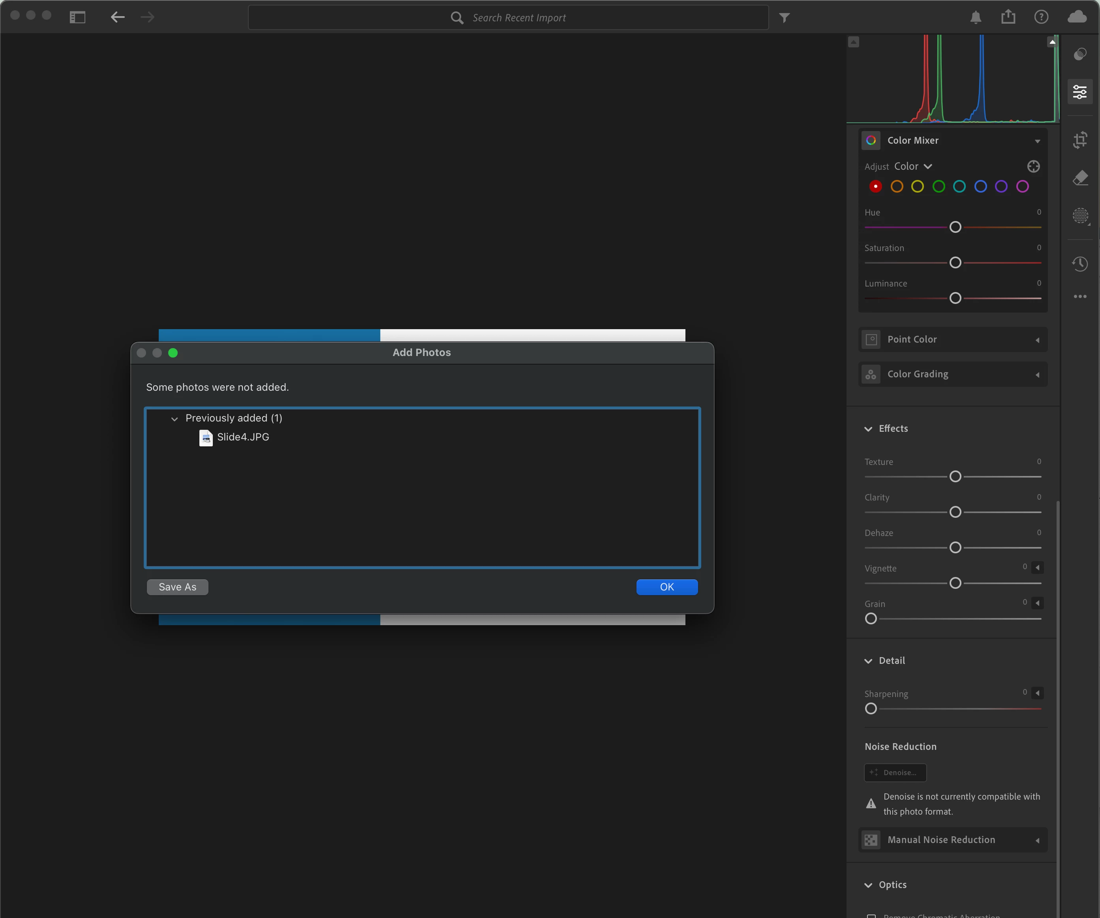The height and width of the screenshot is (918, 1100).
Task: Click the filter funnel icon
Action: [x=784, y=18]
